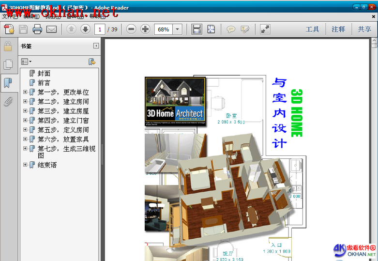Close the document with menu bar X
The image size is (378, 261).
tap(374, 16)
